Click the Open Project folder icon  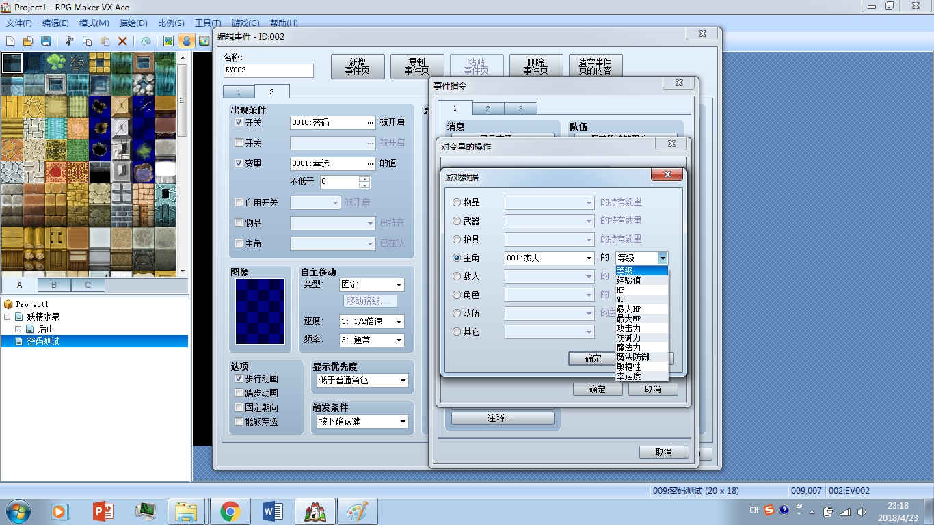pyautogui.click(x=29, y=41)
